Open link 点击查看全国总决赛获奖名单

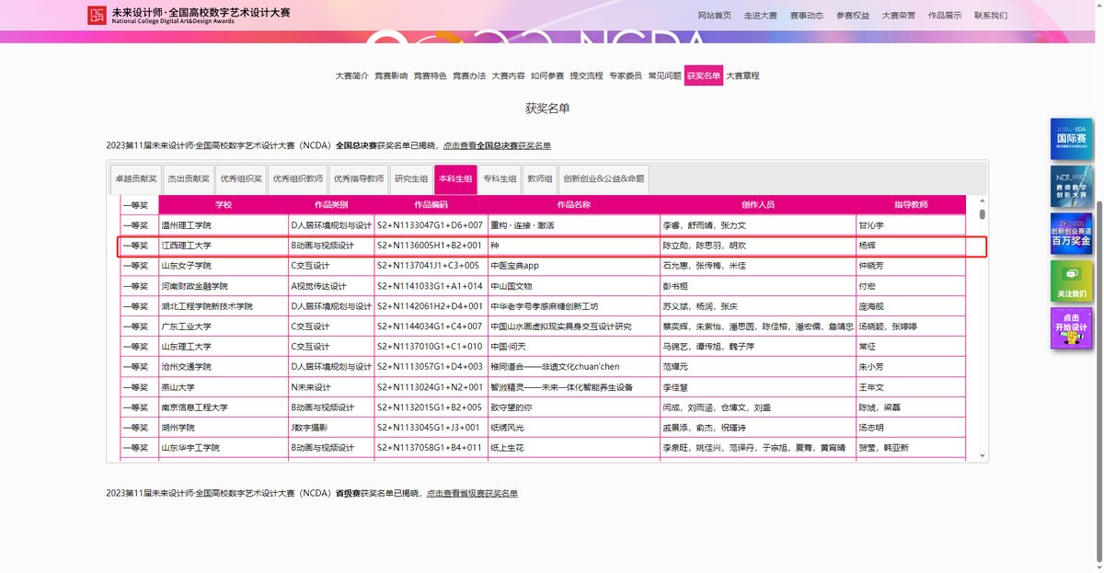point(497,145)
